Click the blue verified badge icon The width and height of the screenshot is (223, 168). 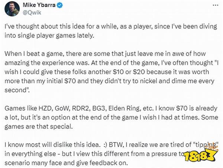point(60,5)
